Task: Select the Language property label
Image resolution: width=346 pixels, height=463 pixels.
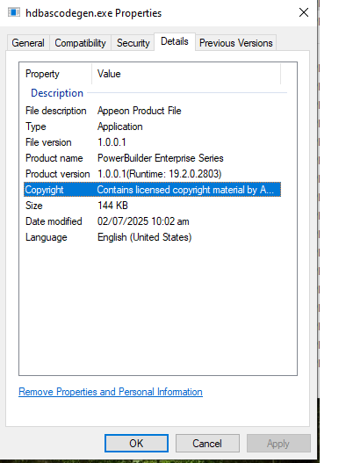Action: 47,237
